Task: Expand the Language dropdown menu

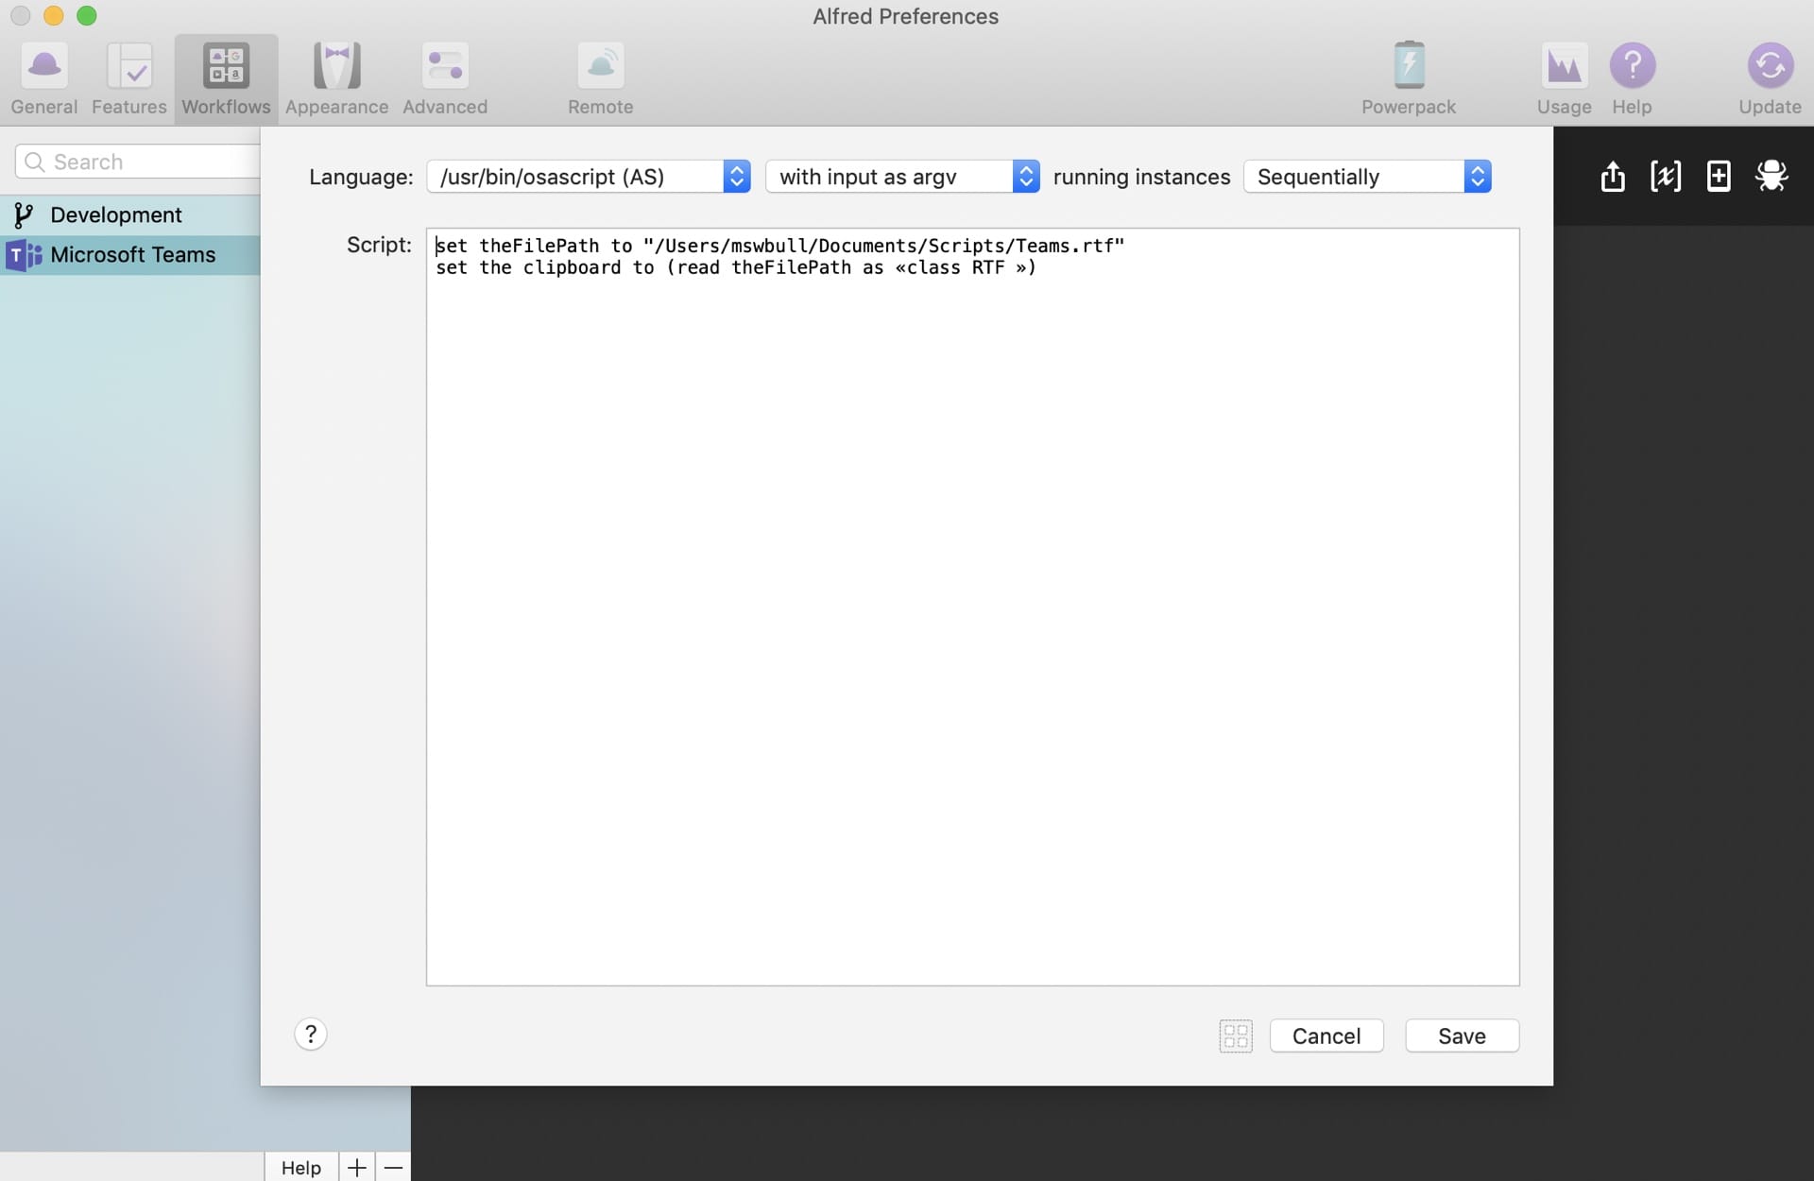Action: pyautogui.click(x=734, y=175)
